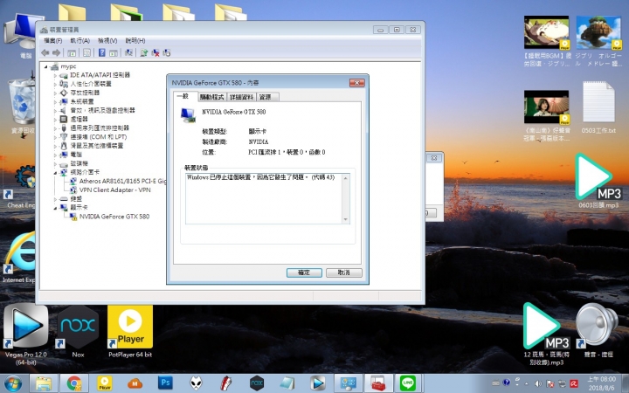Click the 確定 button in GTX 580 dialog
This screenshot has width=629, height=393.
coord(304,272)
